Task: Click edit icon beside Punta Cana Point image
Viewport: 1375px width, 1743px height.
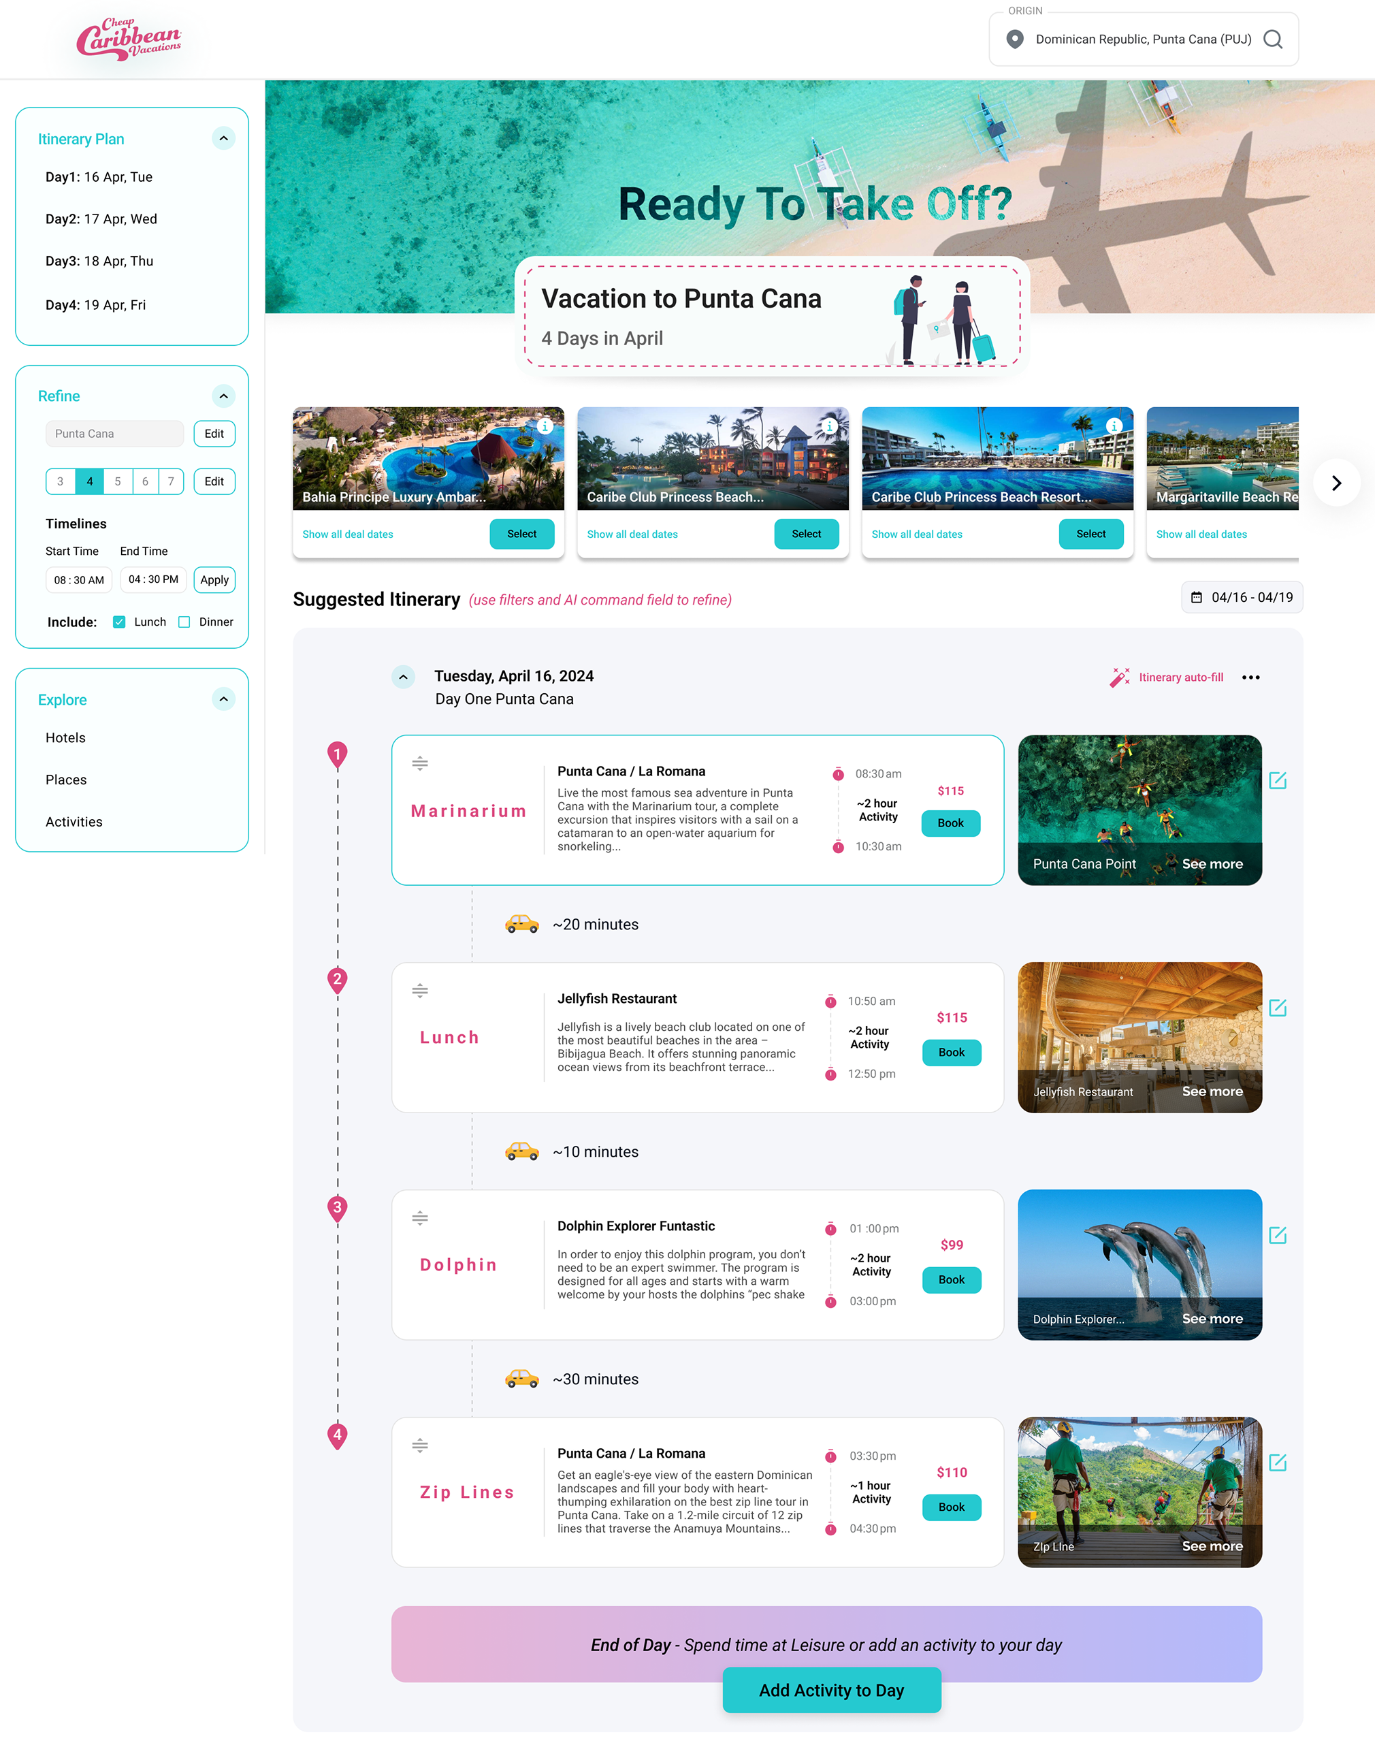Action: [x=1278, y=780]
